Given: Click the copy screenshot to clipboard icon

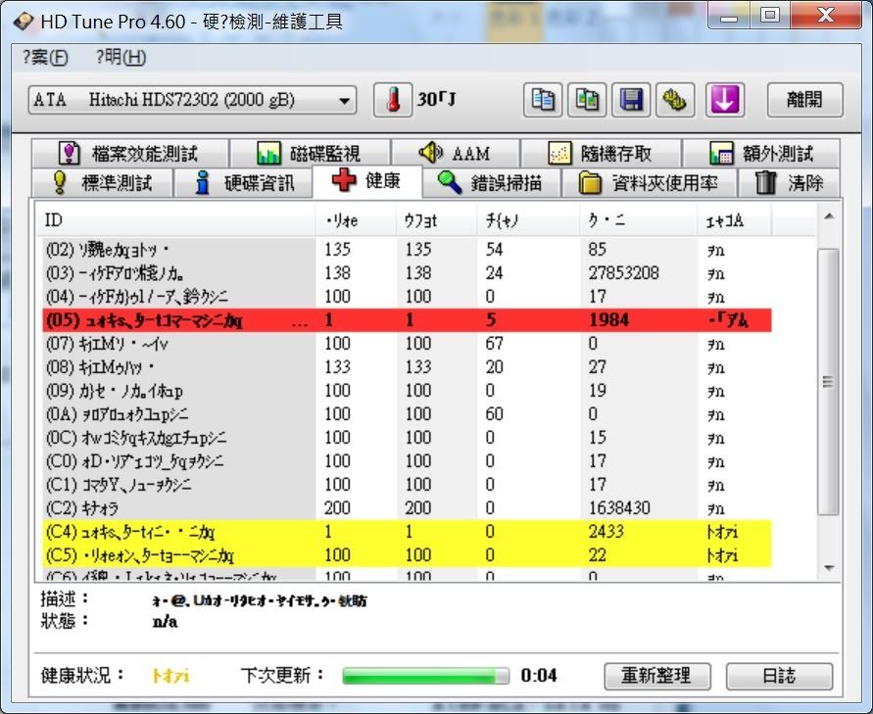Looking at the screenshot, I should (x=587, y=100).
